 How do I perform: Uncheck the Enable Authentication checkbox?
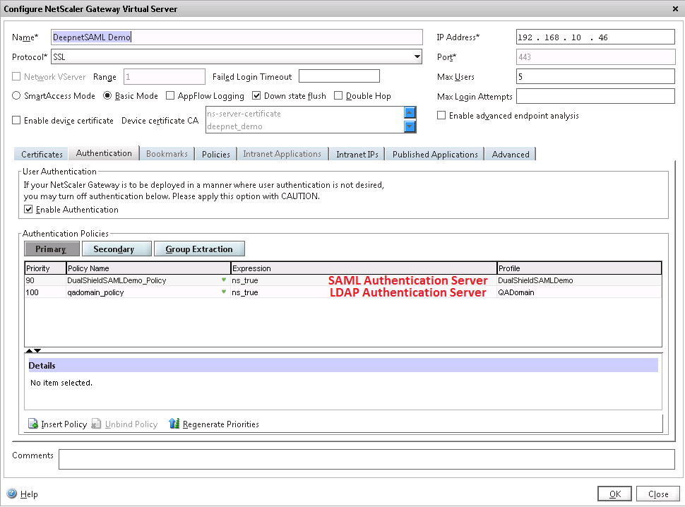(x=28, y=210)
